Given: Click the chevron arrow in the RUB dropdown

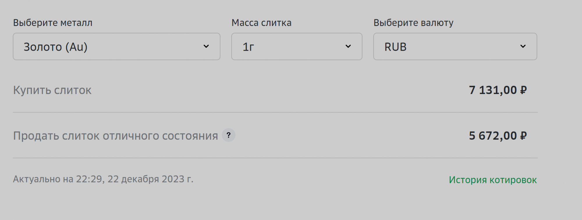Looking at the screenshot, I should [523, 47].
